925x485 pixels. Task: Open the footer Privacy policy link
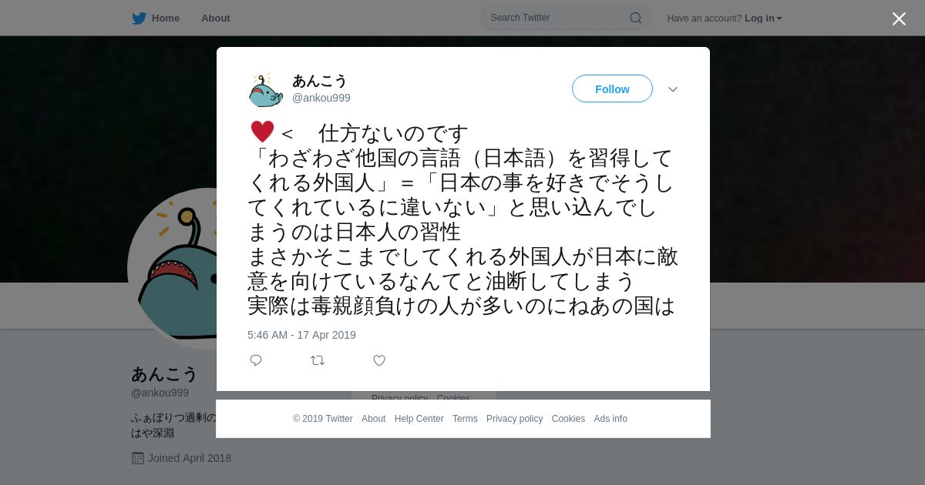(514, 419)
